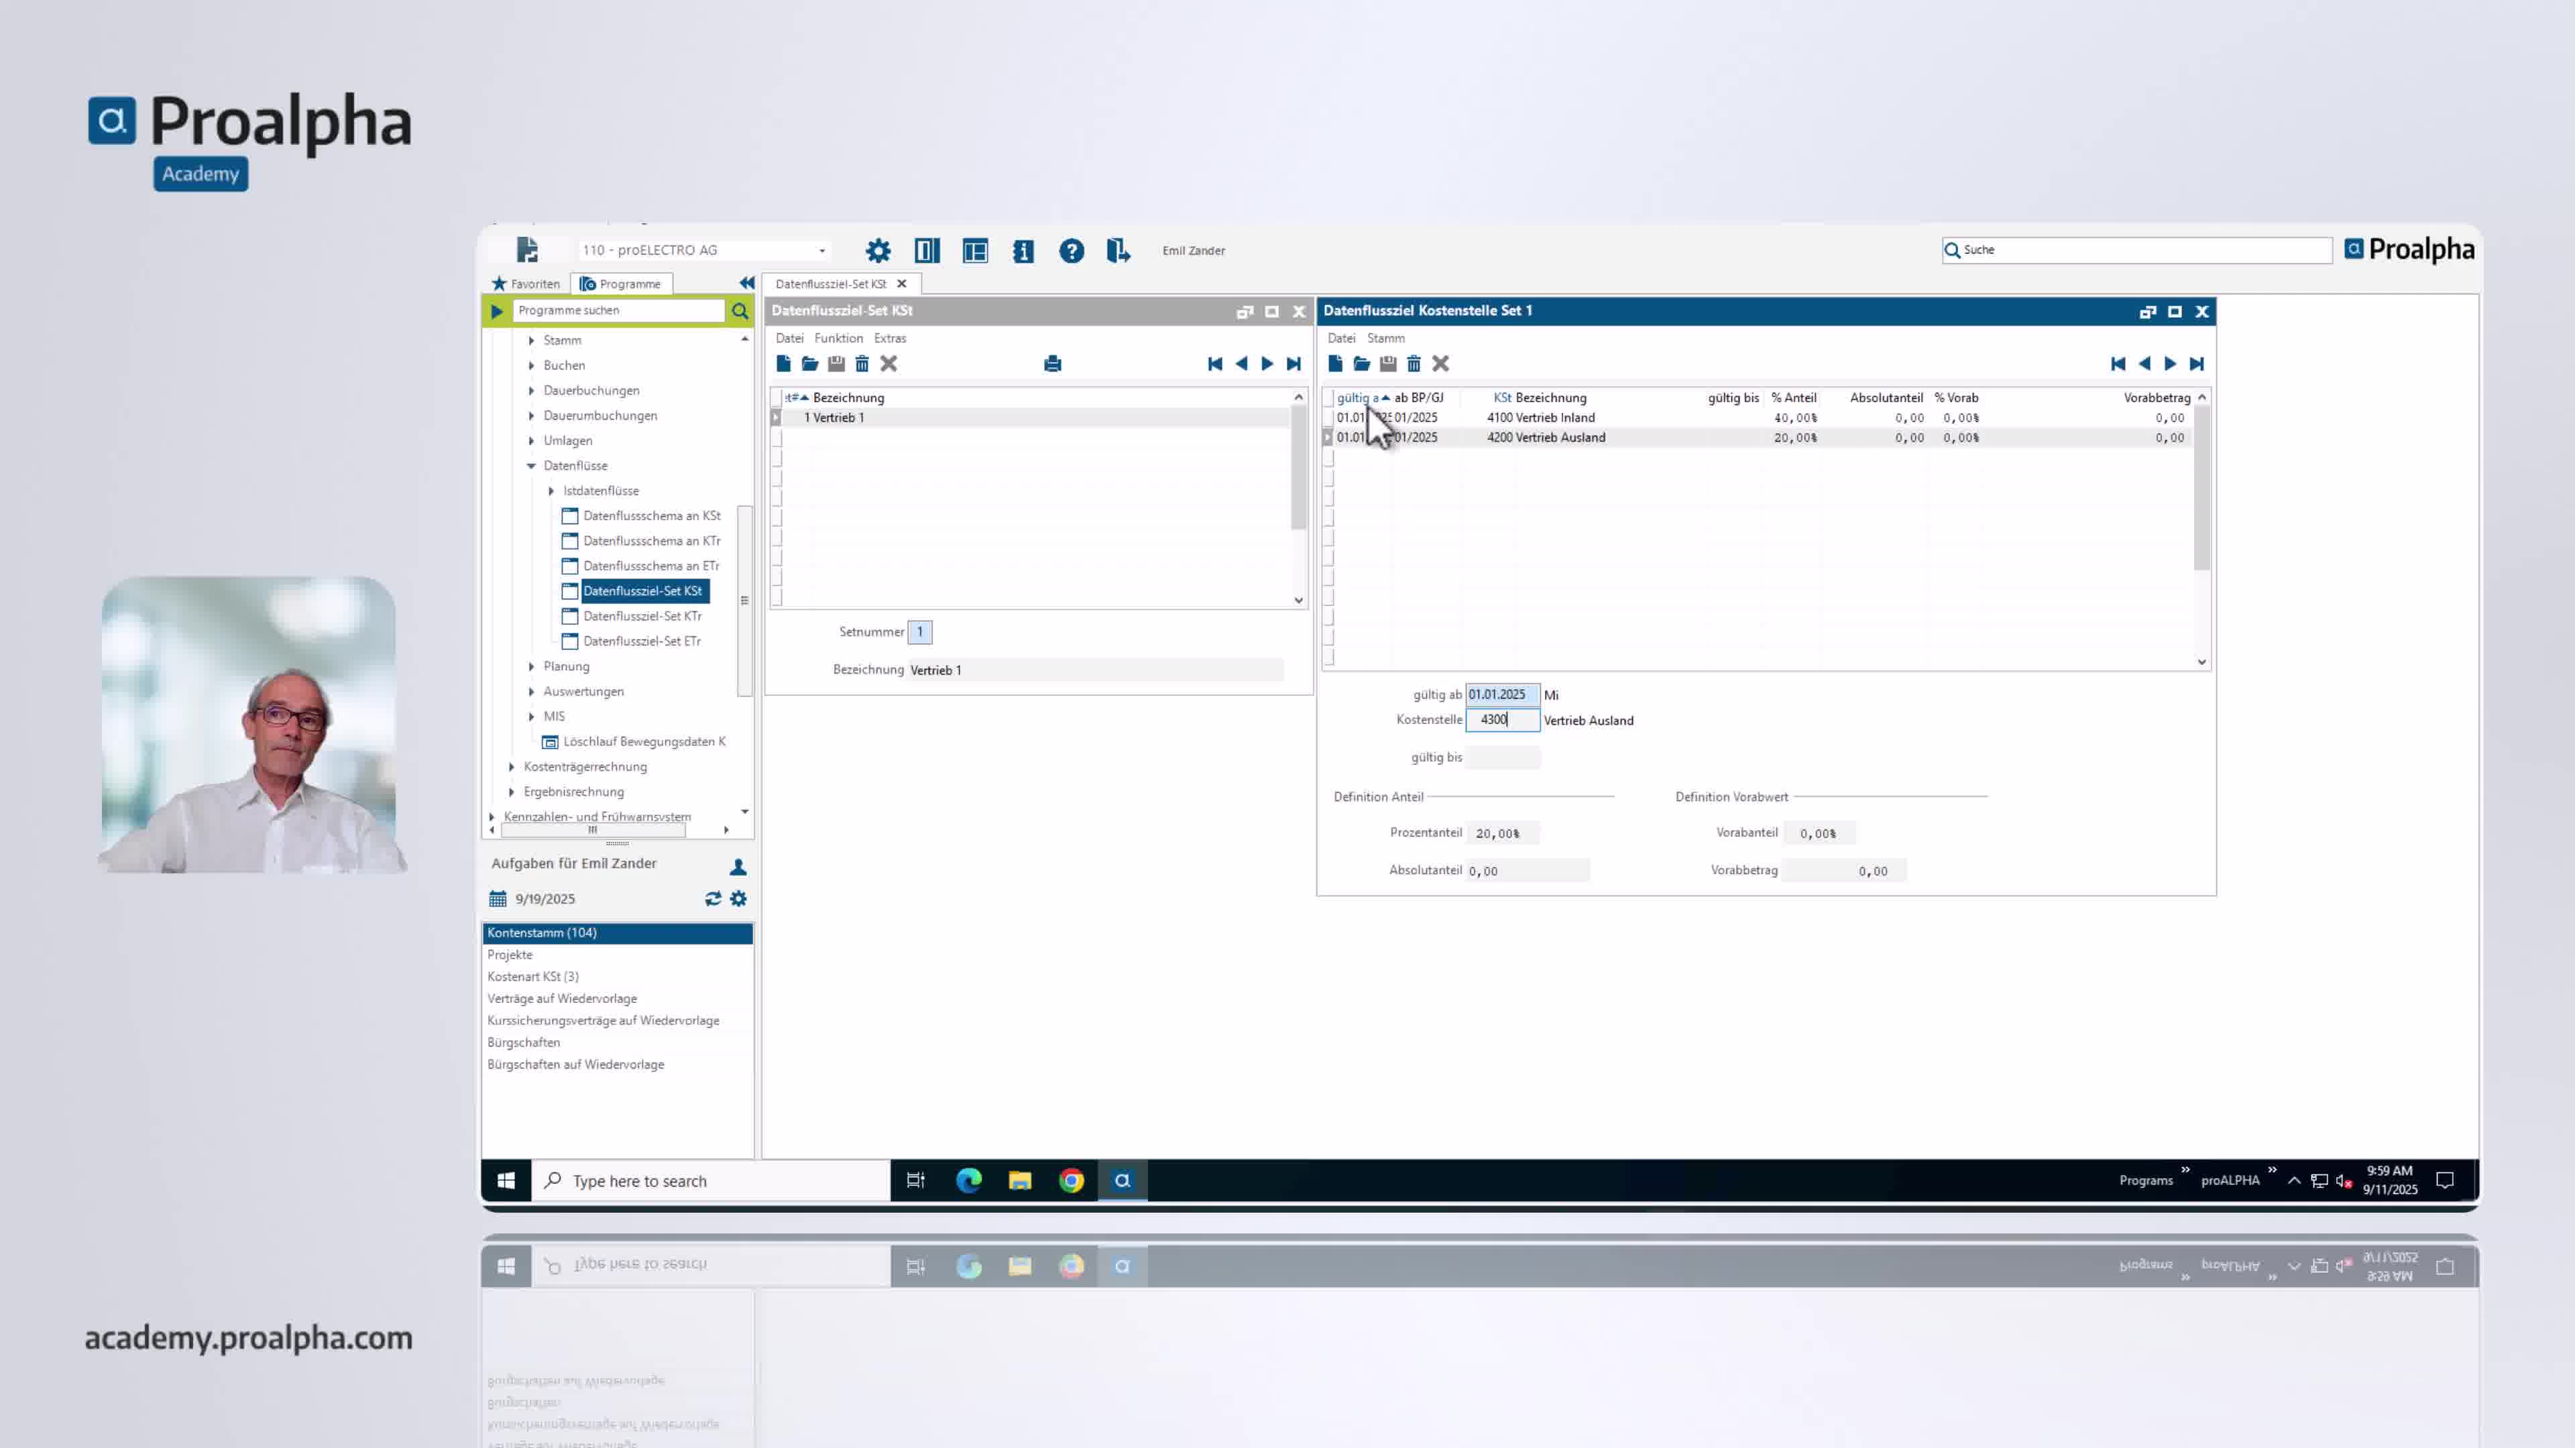The width and height of the screenshot is (2575, 1448).
Task: Collapse the navigation sidebar with double arrow
Action: coord(746,284)
